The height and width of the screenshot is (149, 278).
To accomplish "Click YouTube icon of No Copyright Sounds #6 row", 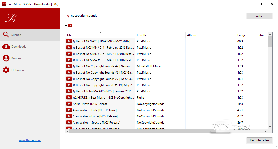I will point(69,73).
